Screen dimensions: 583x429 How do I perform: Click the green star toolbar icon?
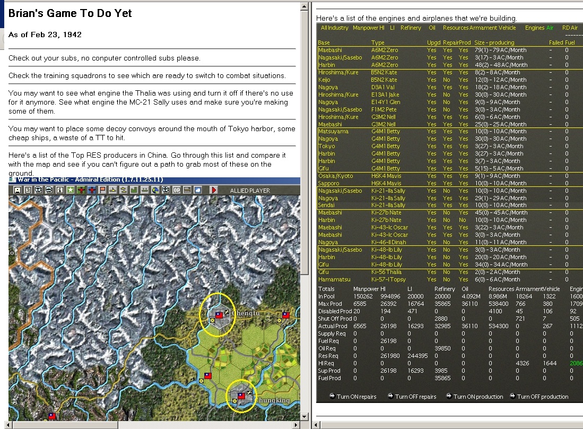tap(70, 190)
